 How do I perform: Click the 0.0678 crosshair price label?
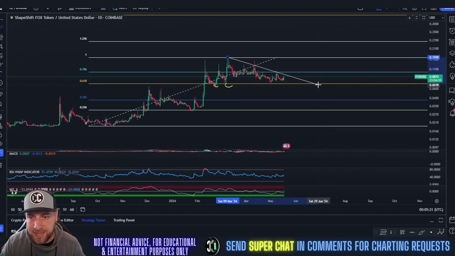point(434,85)
